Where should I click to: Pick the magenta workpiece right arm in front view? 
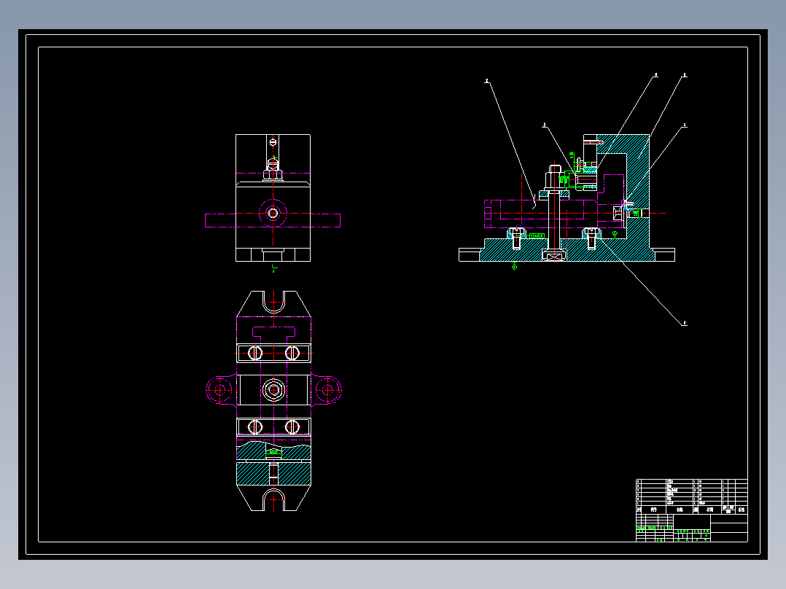(325, 221)
